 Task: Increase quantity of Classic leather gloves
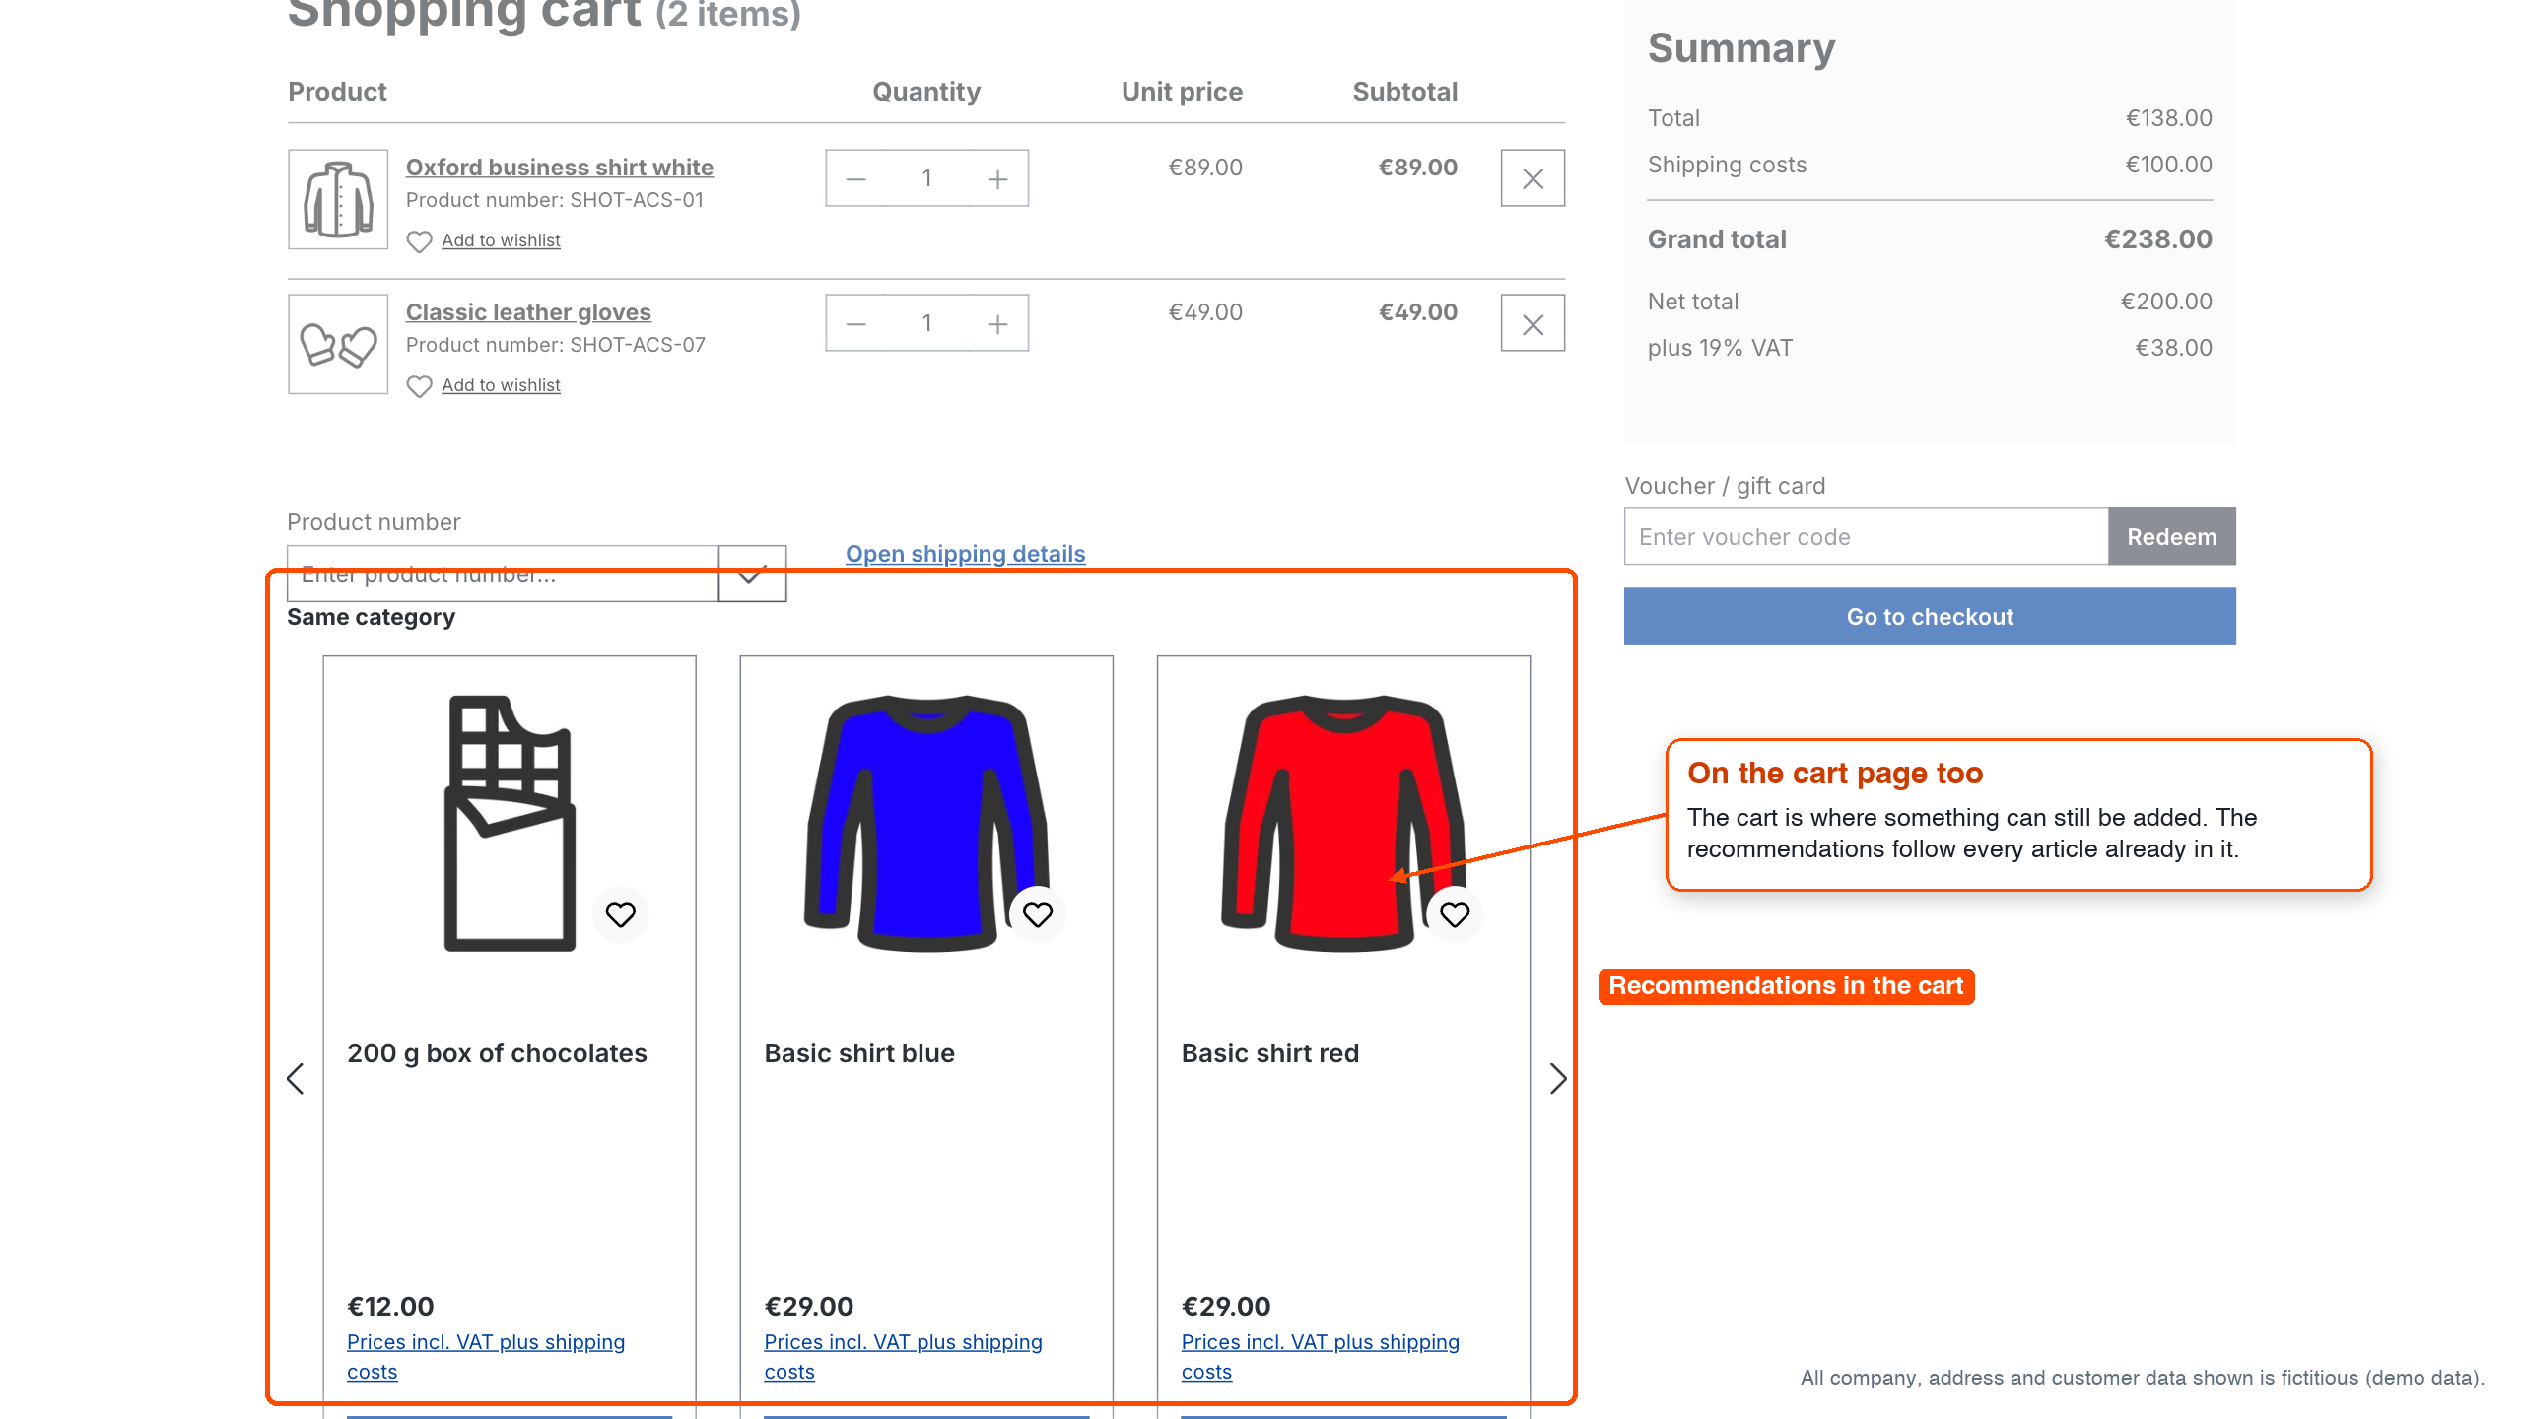(x=997, y=323)
